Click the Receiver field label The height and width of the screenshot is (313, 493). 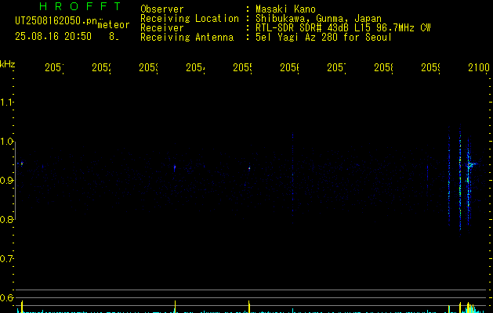point(162,28)
